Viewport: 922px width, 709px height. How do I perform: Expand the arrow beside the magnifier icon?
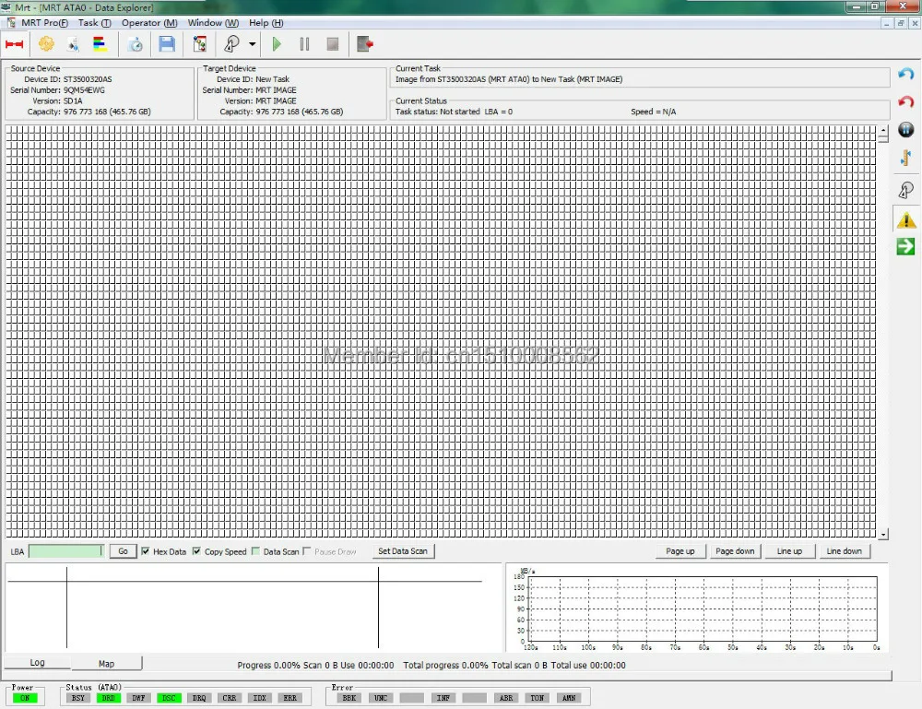click(x=253, y=44)
